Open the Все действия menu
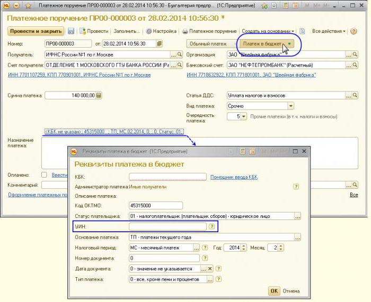Image resolution: width=371 pixels, height=302 pixels. (329, 31)
